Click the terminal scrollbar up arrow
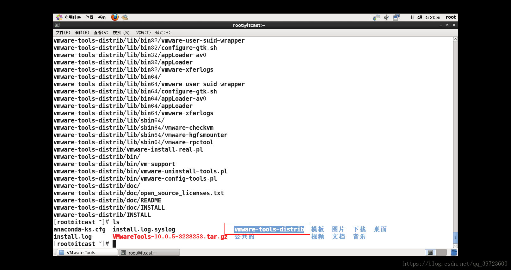 pyautogui.click(x=455, y=39)
